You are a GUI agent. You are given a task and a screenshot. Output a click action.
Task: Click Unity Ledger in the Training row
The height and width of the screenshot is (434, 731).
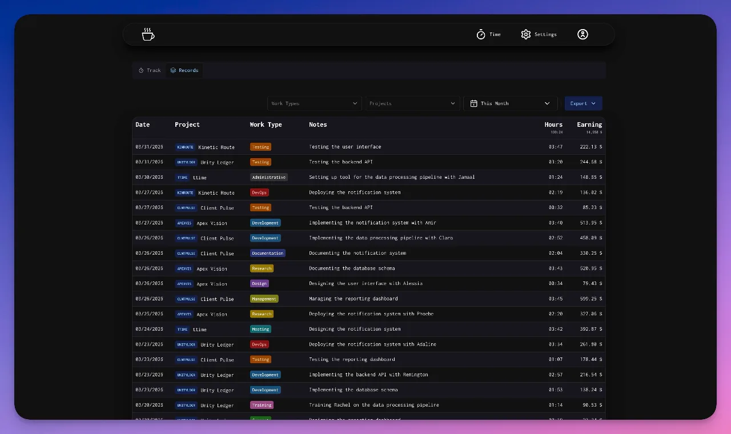(x=217, y=405)
